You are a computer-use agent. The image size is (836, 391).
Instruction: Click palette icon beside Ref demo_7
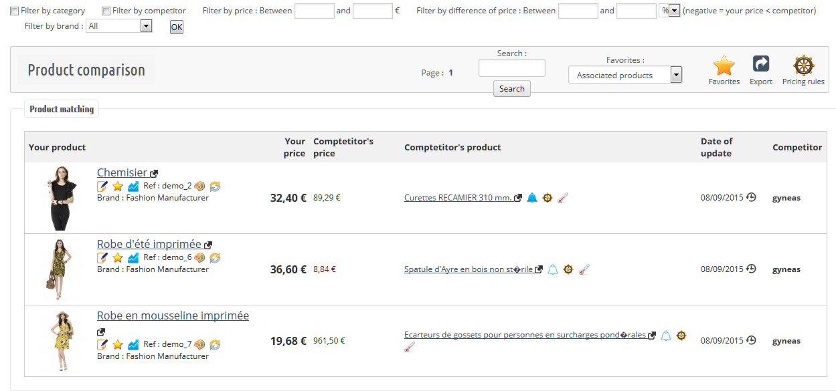199,344
